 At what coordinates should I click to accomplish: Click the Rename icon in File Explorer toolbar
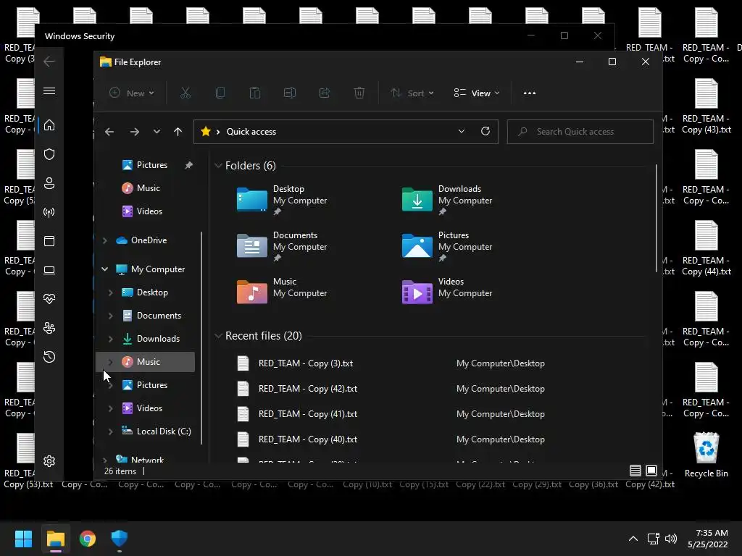coord(290,93)
